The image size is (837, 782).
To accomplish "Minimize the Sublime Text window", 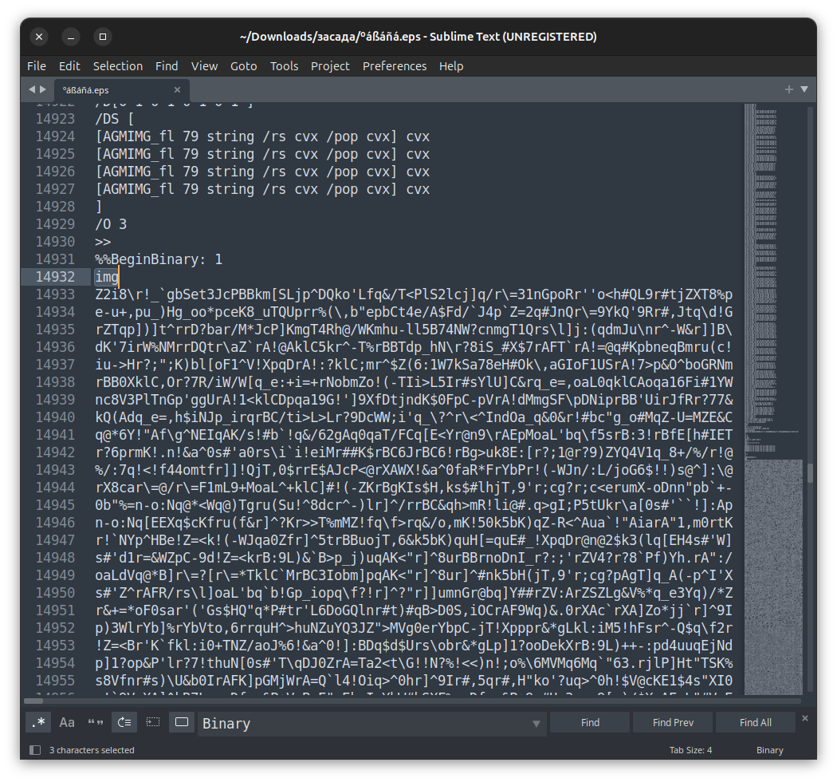I will tap(71, 37).
